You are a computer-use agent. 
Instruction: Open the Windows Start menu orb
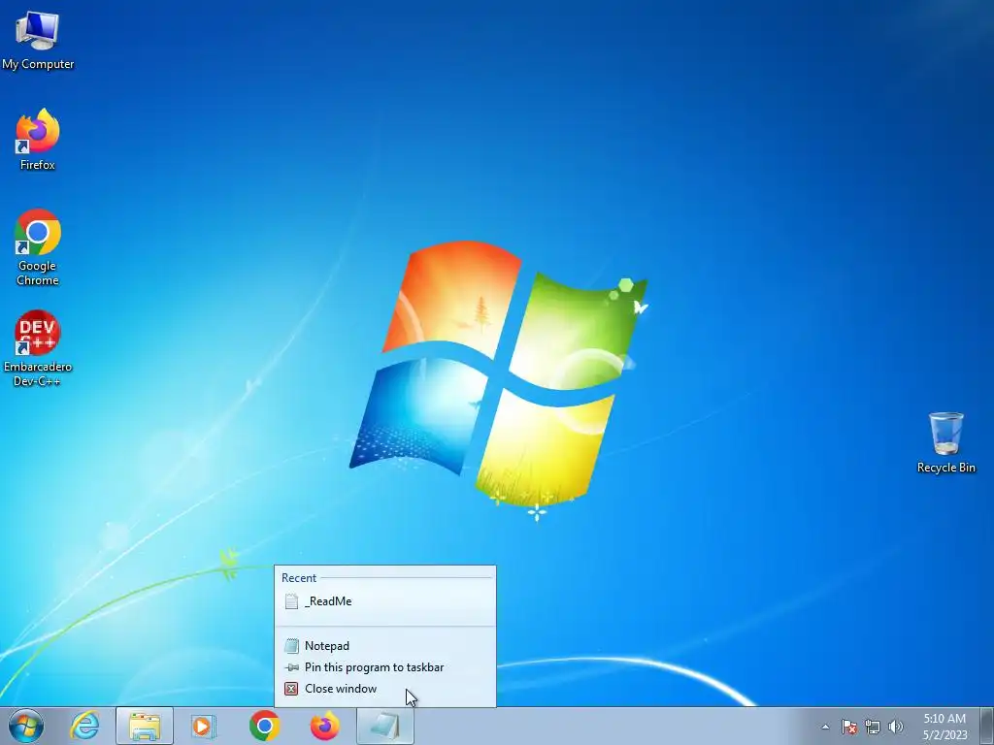coord(26,726)
